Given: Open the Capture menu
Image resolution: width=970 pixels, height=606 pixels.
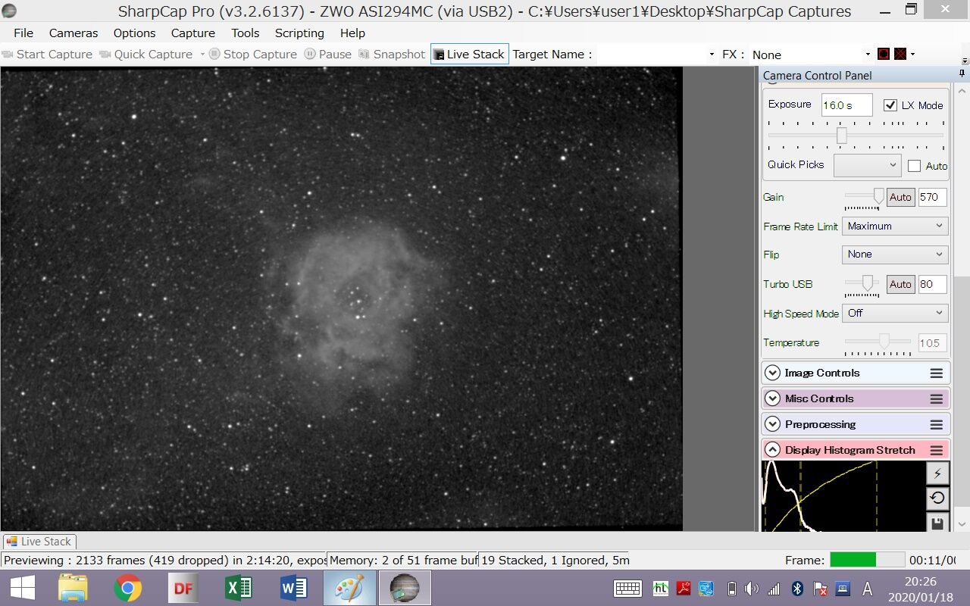Looking at the screenshot, I should pyautogui.click(x=192, y=33).
